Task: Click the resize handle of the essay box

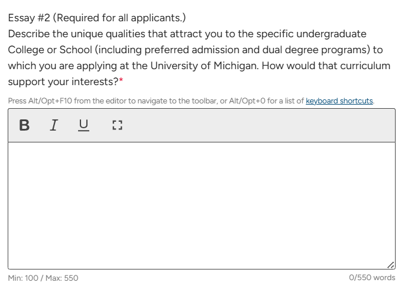Action: click(390, 264)
